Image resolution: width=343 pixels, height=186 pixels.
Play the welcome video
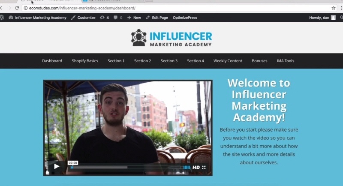tap(57, 167)
